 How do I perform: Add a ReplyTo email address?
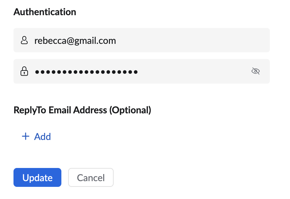tap(36, 137)
